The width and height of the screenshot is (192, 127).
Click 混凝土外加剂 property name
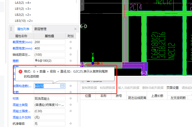pos(22,117)
